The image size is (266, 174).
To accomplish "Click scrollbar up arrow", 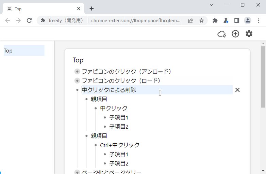I will tap(263, 44).
